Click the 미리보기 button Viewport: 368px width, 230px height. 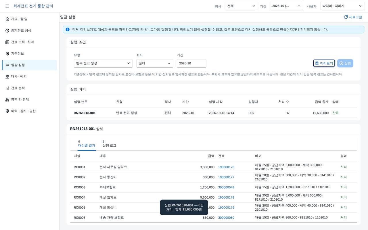point(324,63)
